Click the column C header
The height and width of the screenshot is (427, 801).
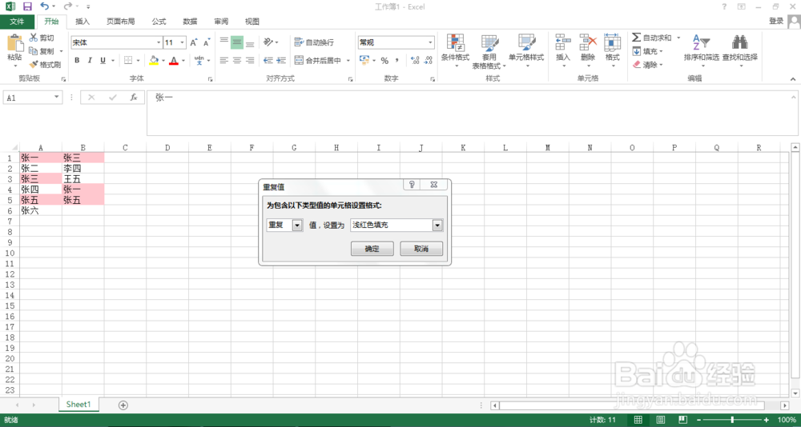(x=125, y=147)
